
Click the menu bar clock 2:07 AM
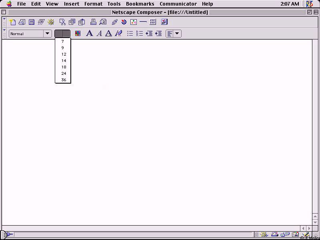coord(290,4)
